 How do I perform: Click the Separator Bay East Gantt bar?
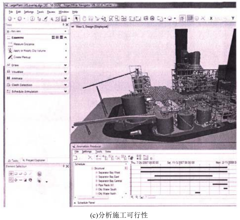click(184, 176)
